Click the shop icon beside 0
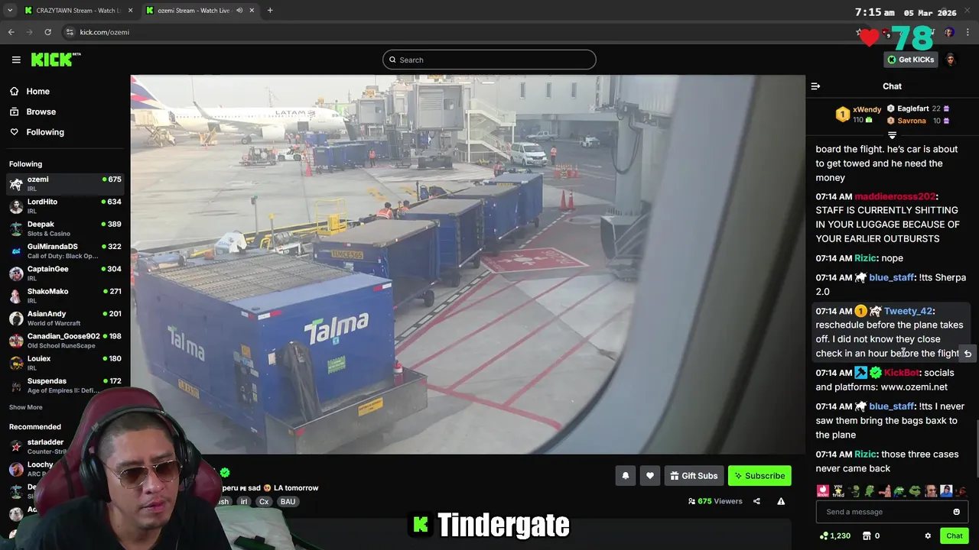Screen dimensions: 979x550 pos(867,536)
